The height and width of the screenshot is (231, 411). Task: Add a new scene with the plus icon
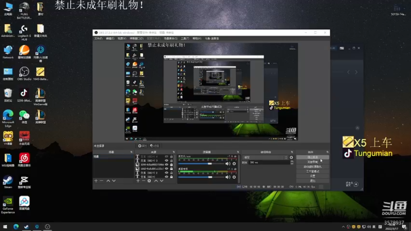tap(96, 181)
